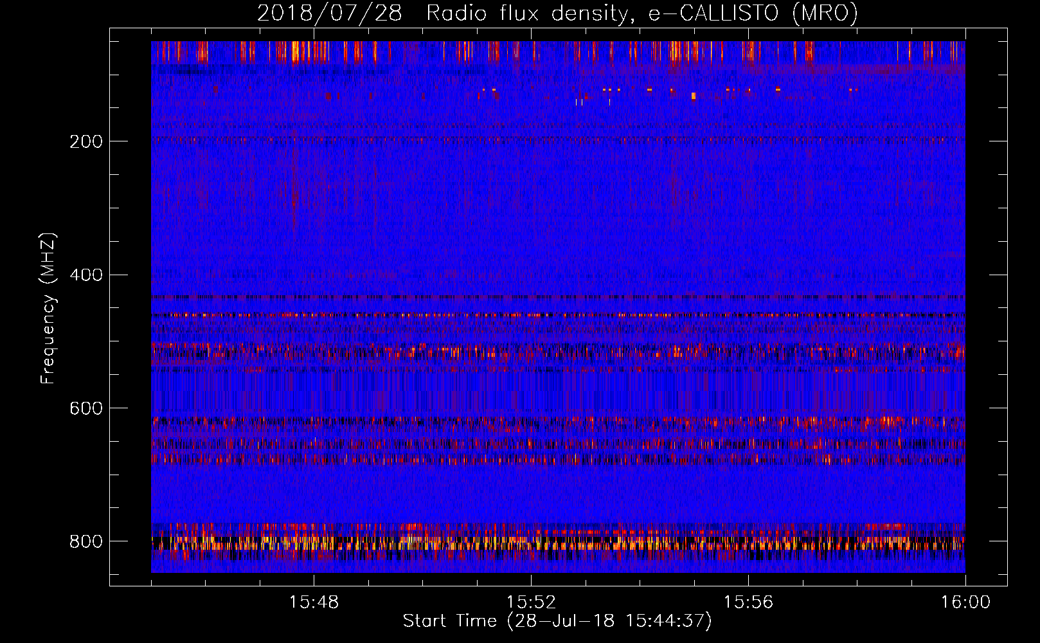This screenshot has width=1040, height=643.
Task: Select the 15:48 time tick label
Action: click(314, 602)
